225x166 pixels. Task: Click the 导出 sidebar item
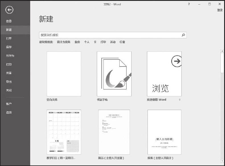pyautogui.click(x=9, y=82)
